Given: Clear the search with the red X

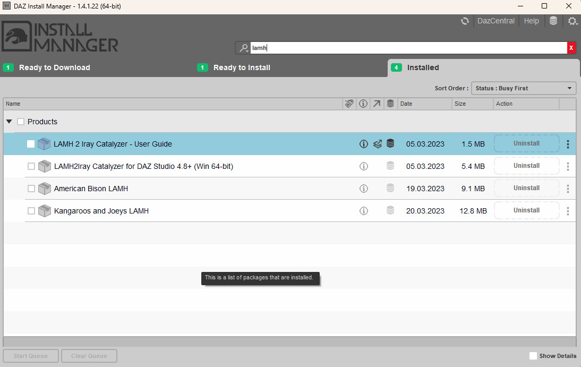Looking at the screenshot, I should 571,48.
